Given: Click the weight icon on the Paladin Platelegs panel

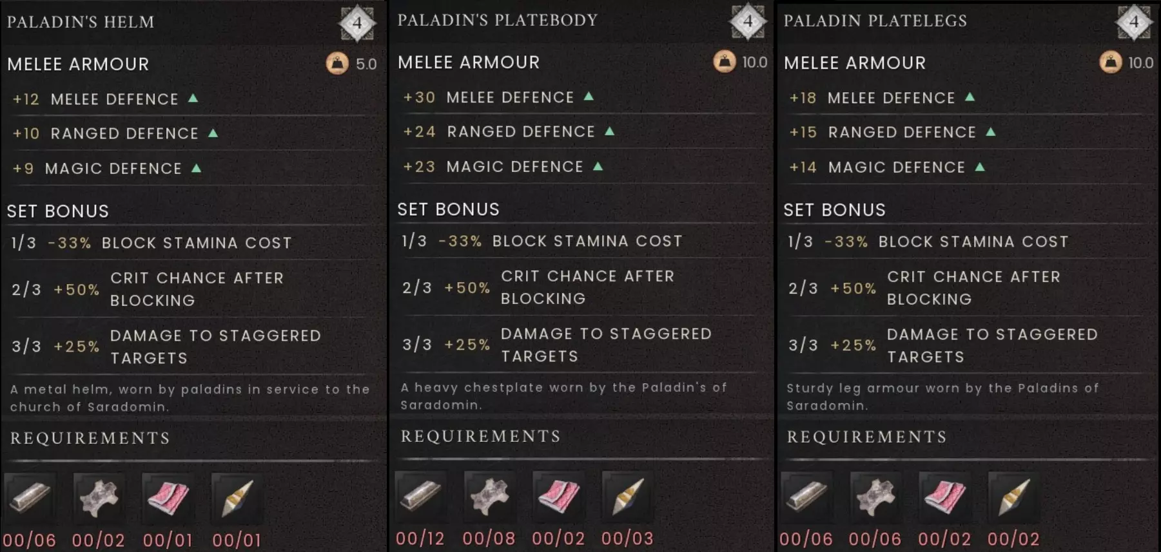Looking at the screenshot, I should (x=1110, y=62).
